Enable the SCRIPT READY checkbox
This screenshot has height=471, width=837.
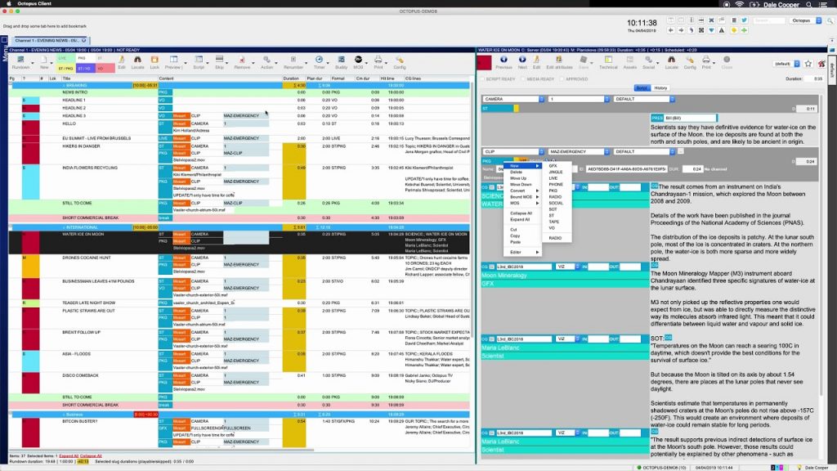482,78
